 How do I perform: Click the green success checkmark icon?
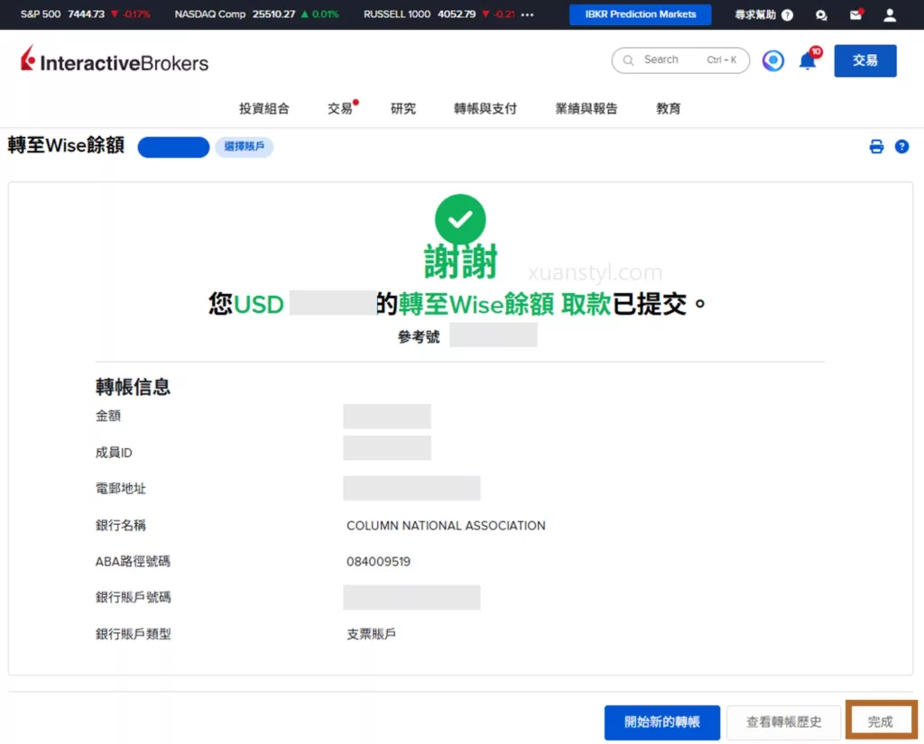[460, 219]
